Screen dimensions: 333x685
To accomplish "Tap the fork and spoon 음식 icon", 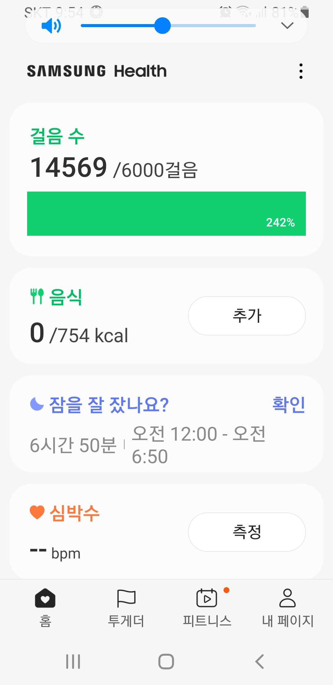I will tap(37, 297).
